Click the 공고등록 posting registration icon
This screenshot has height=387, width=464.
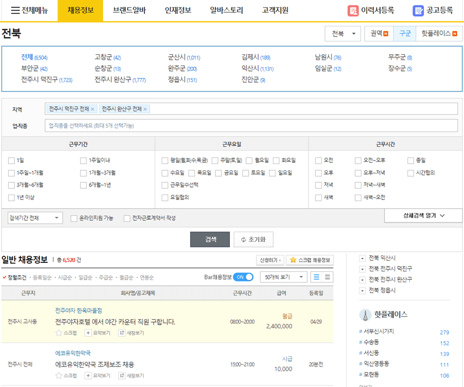tap(417, 10)
